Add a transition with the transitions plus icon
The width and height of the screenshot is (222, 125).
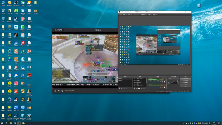tap(173, 81)
